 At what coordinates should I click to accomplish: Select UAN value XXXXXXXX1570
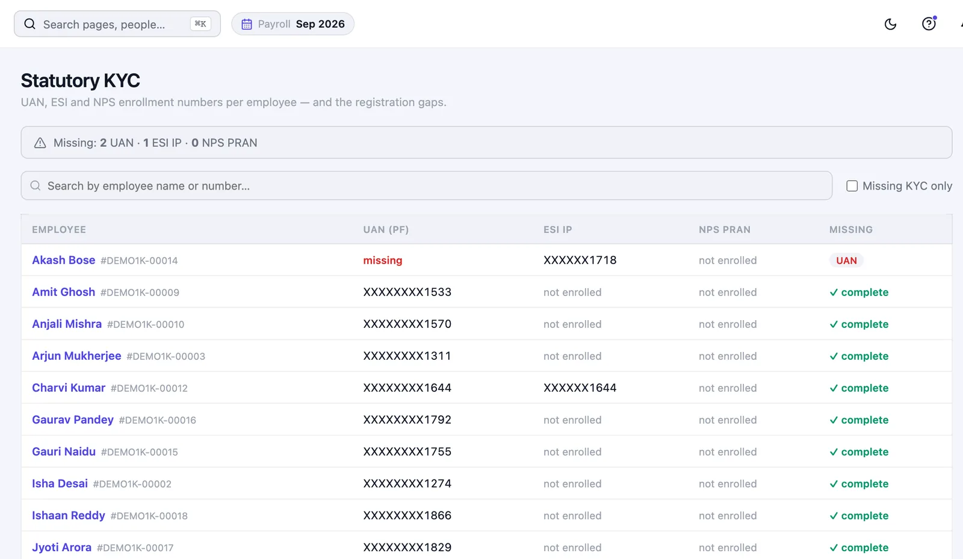click(407, 324)
